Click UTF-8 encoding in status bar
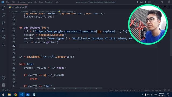Image resolution: width=172 pixels, height=97 pixels. (x=132, y=91)
